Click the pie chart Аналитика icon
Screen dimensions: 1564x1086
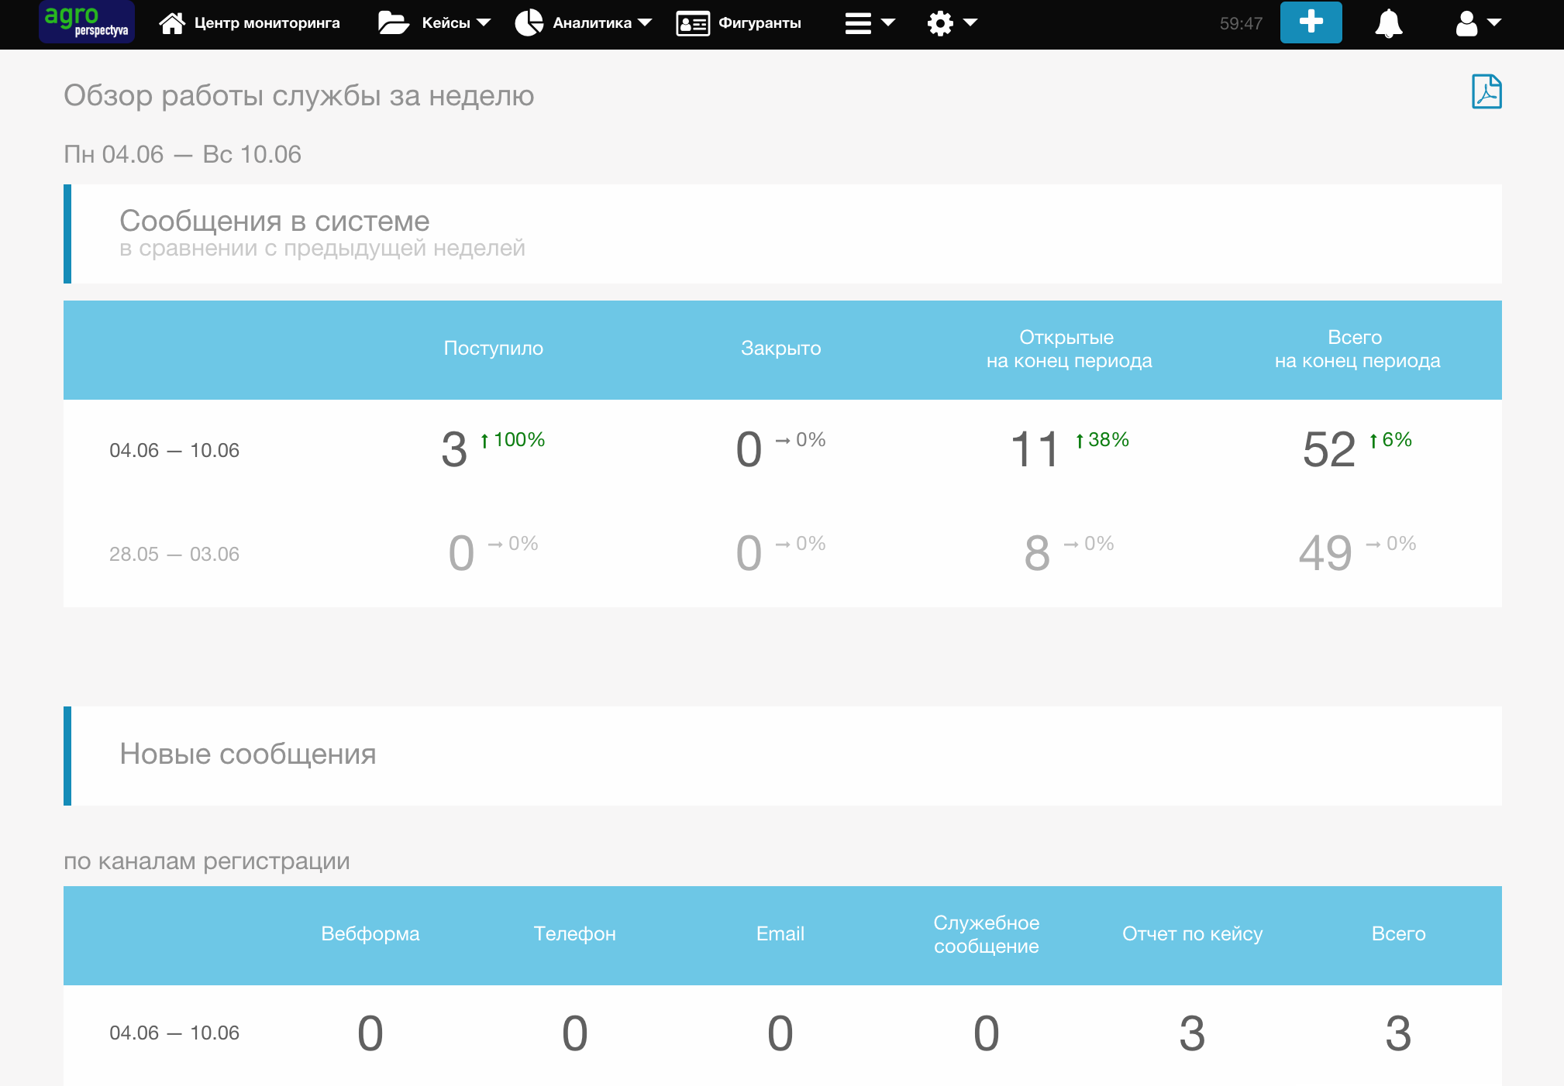[x=529, y=23]
